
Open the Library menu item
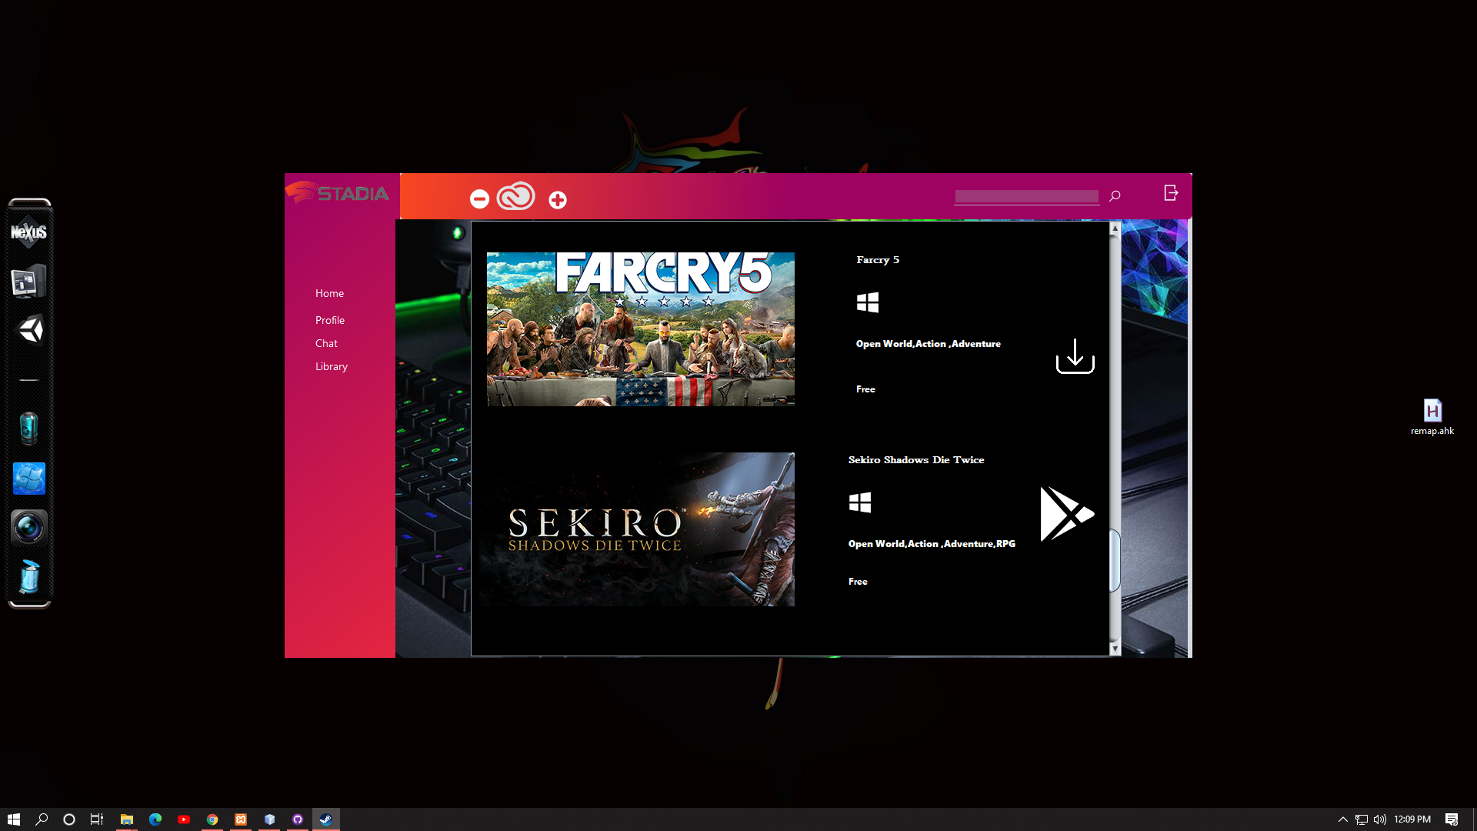332,366
